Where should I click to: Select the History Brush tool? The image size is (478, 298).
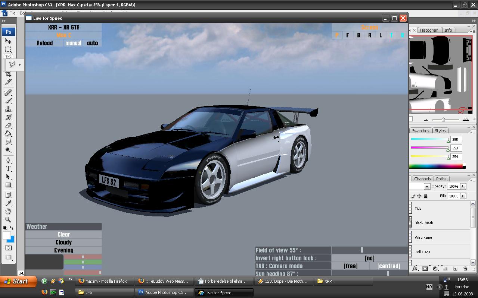coord(8,117)
